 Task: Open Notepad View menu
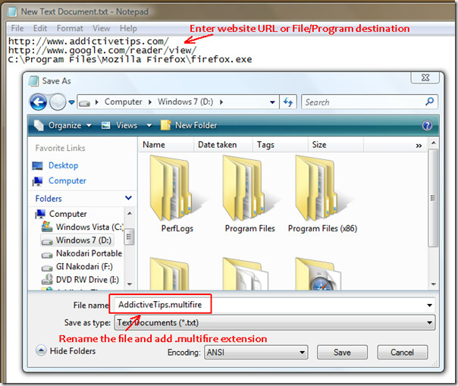click(101, 28)
